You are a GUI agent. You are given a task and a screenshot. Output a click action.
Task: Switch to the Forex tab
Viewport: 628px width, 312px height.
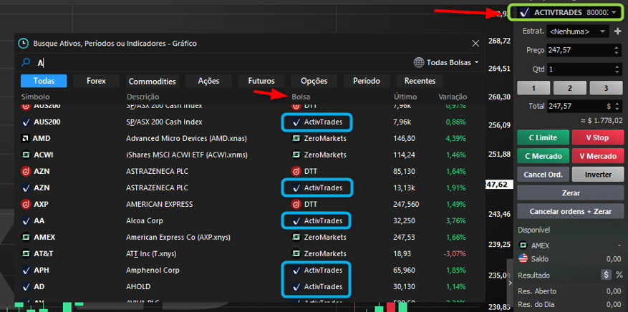[x=97, y=81]
